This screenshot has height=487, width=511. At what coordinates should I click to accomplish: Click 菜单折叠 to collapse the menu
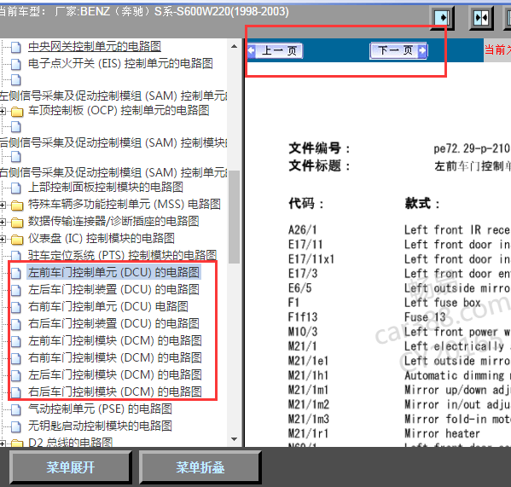(200, 467)
